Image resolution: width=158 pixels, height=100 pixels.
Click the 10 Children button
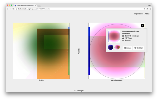(139, 48)
